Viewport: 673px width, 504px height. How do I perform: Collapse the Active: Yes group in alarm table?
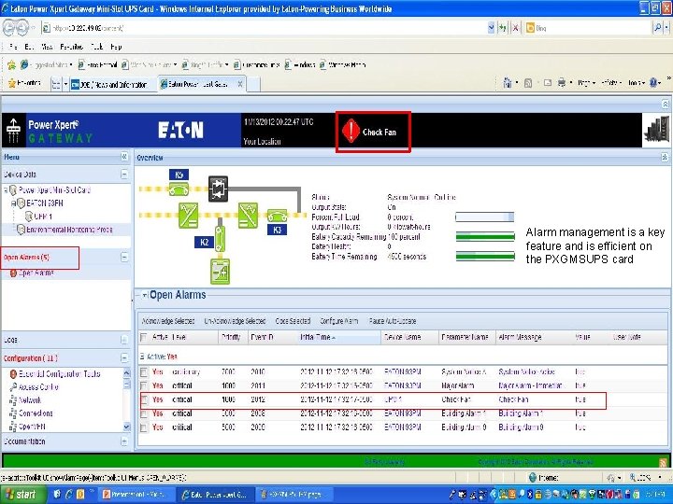pos(142,357)
